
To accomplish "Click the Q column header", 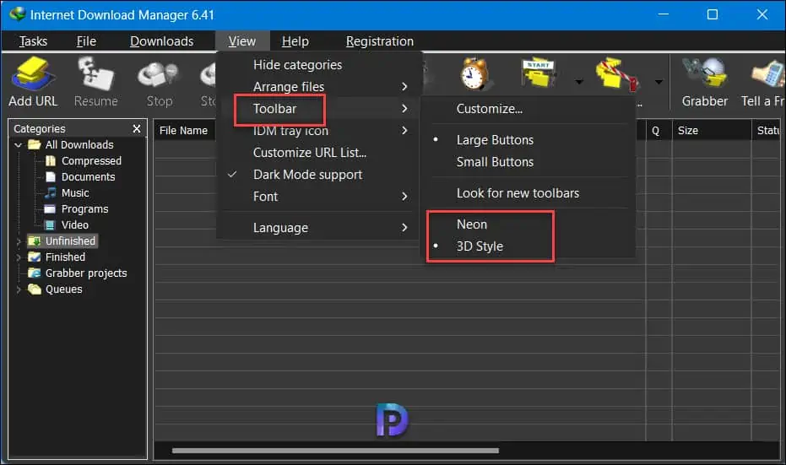I will [x=659, y=130].
